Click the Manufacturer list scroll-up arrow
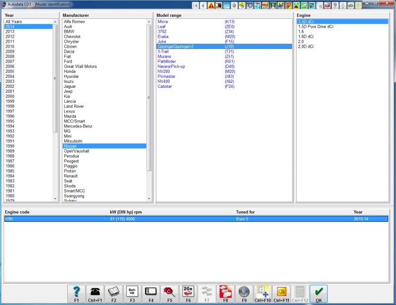The width and height of the screenshot is (396, 305). [149, 22]
